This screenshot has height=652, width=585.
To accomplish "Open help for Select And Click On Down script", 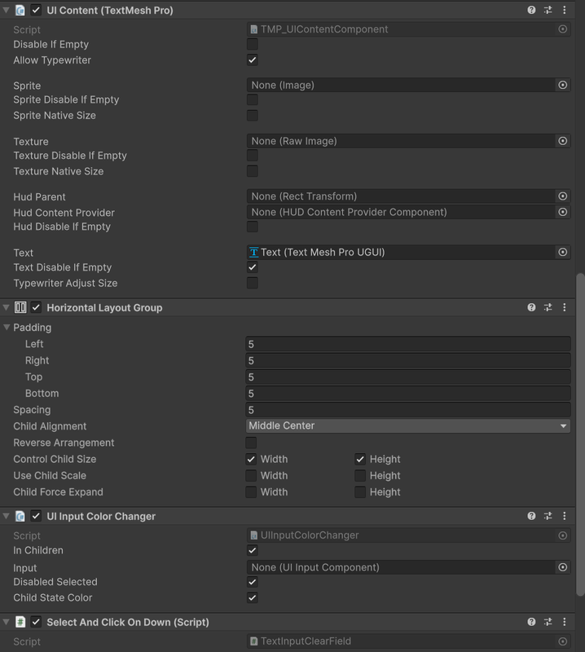I will [x=531, y=622].
